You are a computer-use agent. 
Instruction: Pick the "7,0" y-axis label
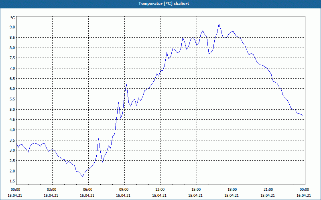pos(12,68)
